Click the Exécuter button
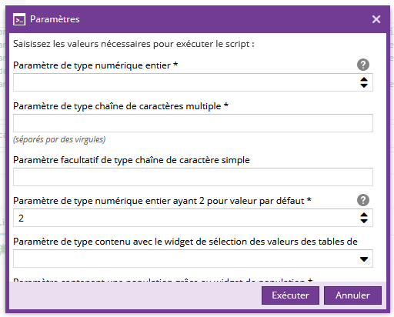Screen dimensions: 394x317 pyautogui.click(x=290, y=295)
